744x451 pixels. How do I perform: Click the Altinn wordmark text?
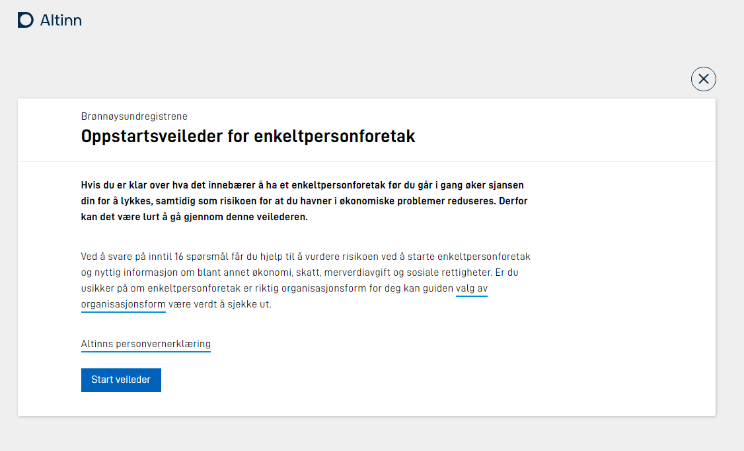point(61,20)
